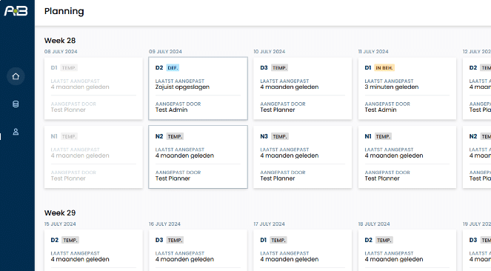491x271 pixels.
Task: Open the D3 card for 16 July 2024
Action: [x=198, y=250]
